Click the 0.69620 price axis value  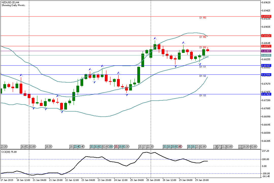click(266, 2)
